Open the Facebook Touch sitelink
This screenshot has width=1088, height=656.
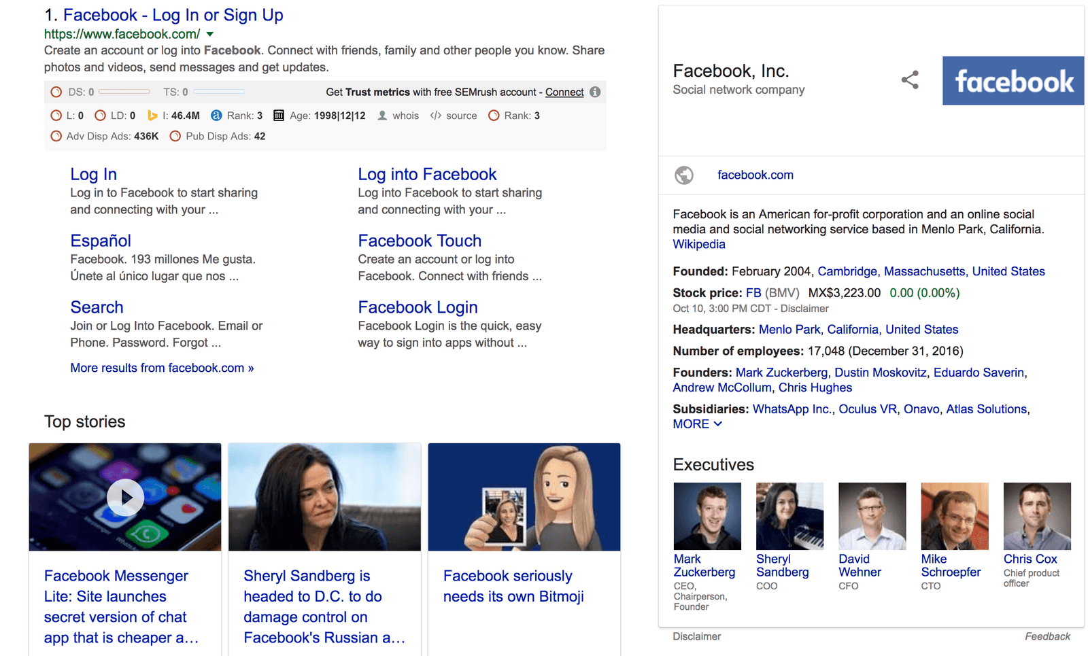(420, 241)
